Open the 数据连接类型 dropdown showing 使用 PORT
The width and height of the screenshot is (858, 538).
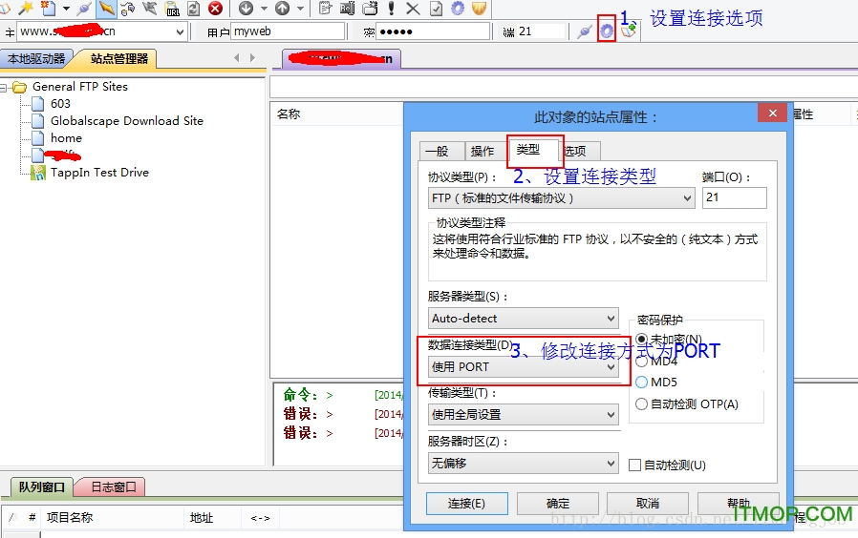pyautogui.click(x=524, y=366)
